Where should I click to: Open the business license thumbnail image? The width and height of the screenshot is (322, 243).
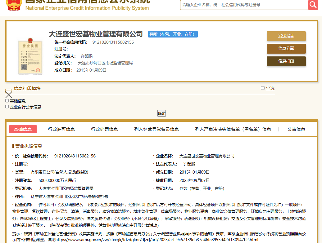tap(29, 56)
